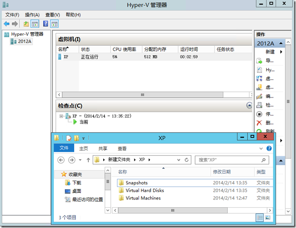Click the 512 MB memory cell
The height and width of the screenshot is (228, 296).
(x=150, y=57)
